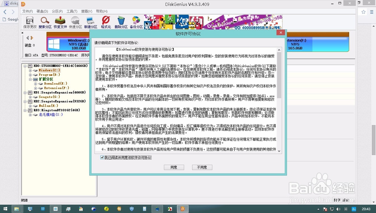
Task: Click the license agreement scrollbar thumb
Action: (279, 75)
